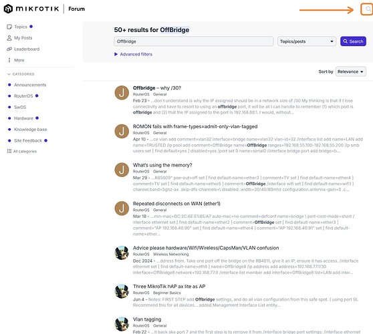The image size is (373, 334).
Task: Click the MikroTik logo icon
Action: pos(8,9)
